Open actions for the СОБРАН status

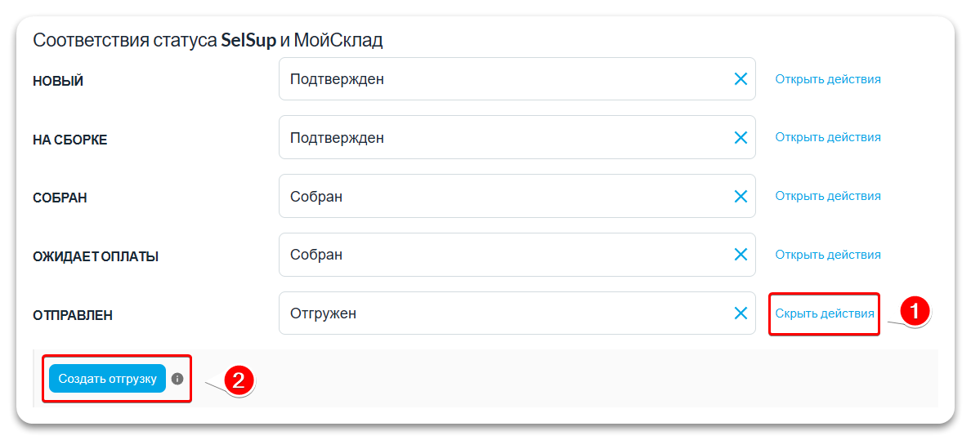pyautogui.click(x=828, y=196)
